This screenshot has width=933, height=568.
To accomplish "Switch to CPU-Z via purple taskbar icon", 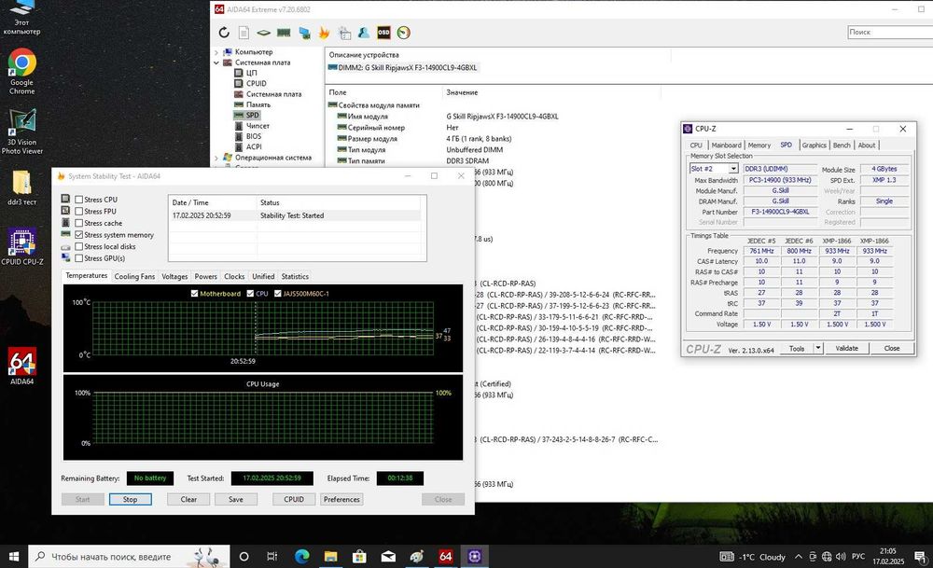I will [x=474, y=556].
